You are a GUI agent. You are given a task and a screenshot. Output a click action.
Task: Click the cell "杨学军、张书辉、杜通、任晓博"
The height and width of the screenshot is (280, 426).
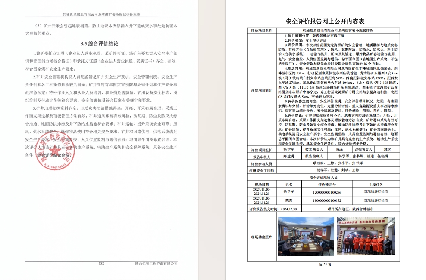363,157
